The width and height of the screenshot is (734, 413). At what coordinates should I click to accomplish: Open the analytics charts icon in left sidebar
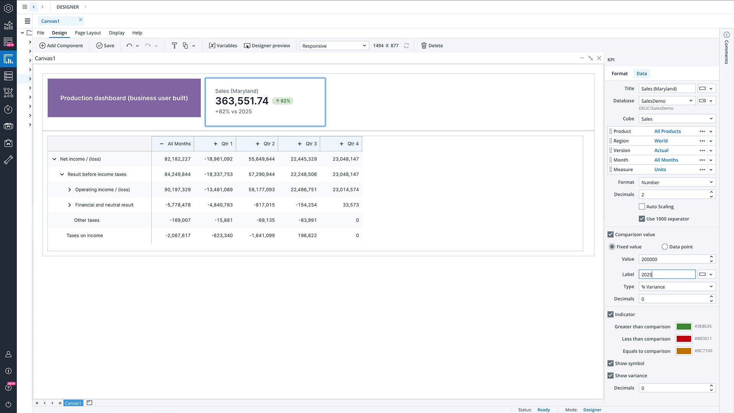pyautogui.click(x=8, y=25)
